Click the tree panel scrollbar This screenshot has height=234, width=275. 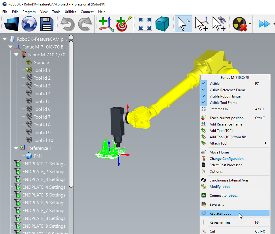[71, 115]
